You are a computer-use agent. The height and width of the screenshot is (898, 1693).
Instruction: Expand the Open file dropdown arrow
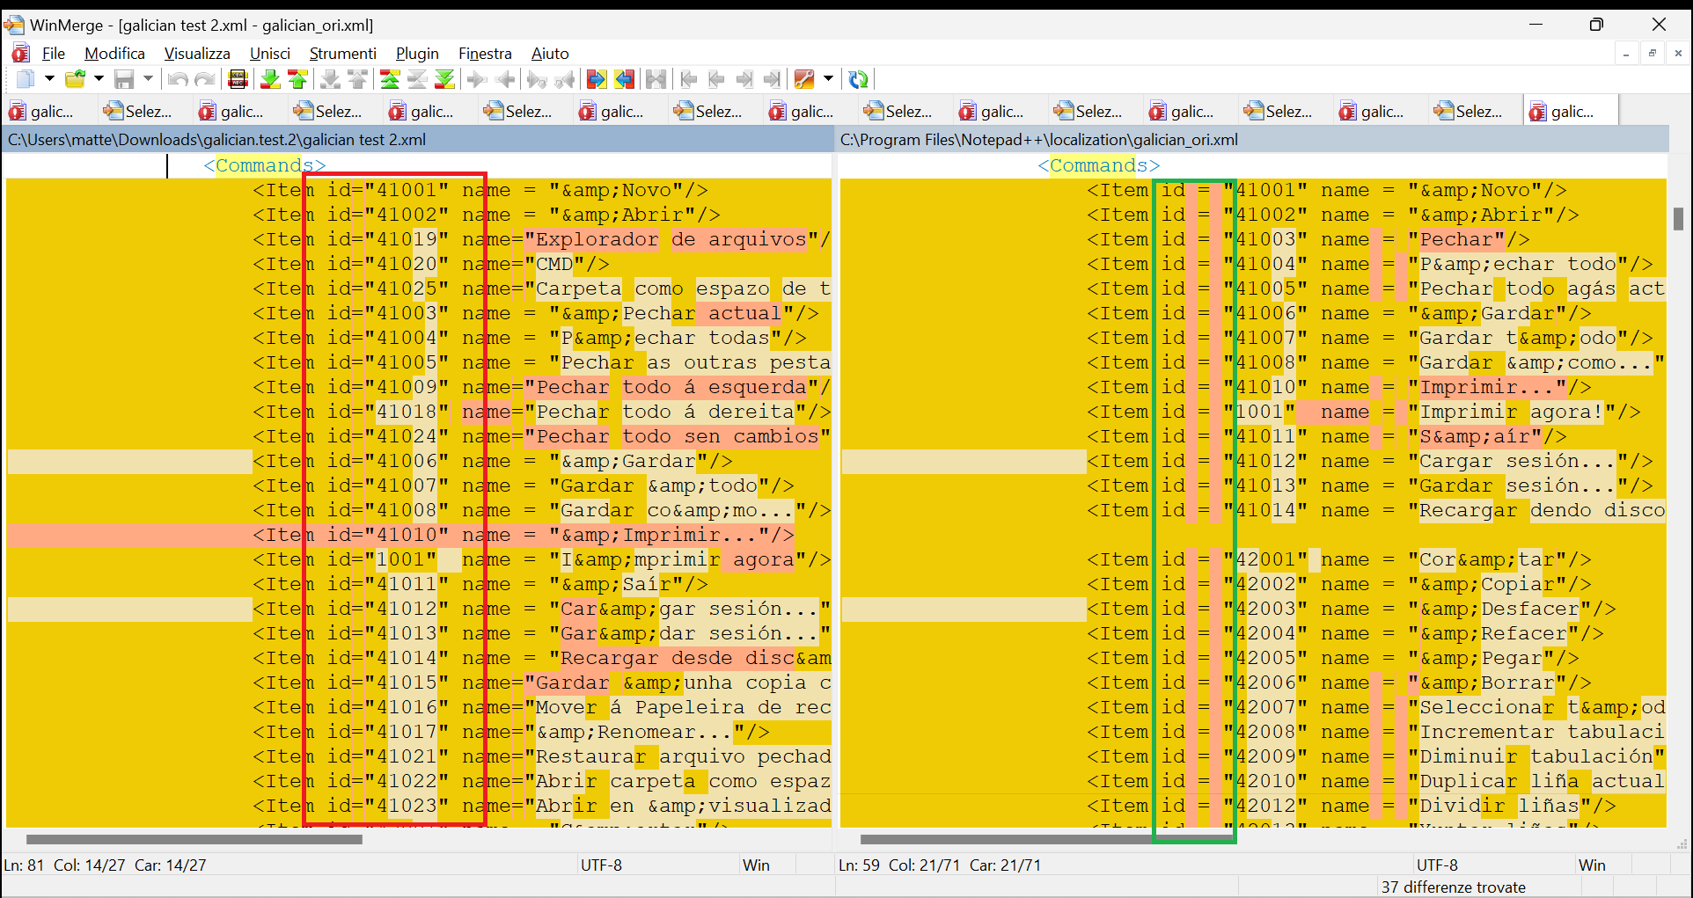coord(99,79)
